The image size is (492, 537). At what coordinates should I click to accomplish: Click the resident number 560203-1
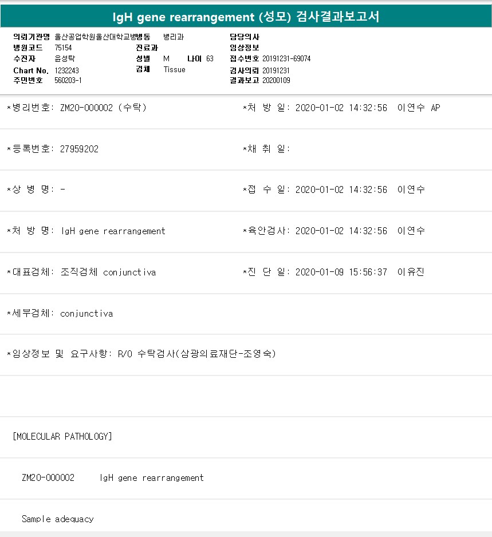pyautogui.click(x=68, y=80)
